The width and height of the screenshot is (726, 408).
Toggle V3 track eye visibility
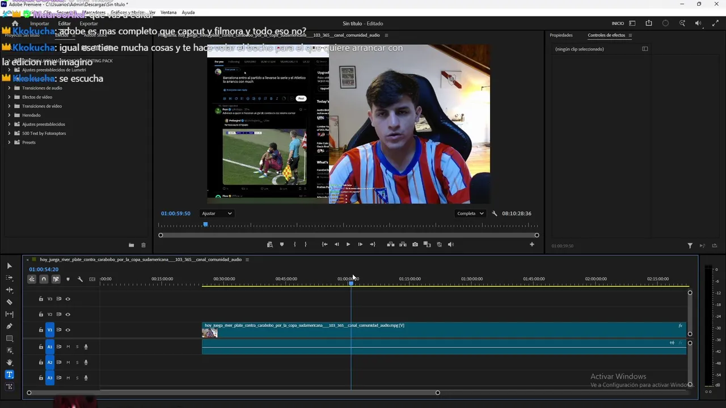(x=67, y=299)
